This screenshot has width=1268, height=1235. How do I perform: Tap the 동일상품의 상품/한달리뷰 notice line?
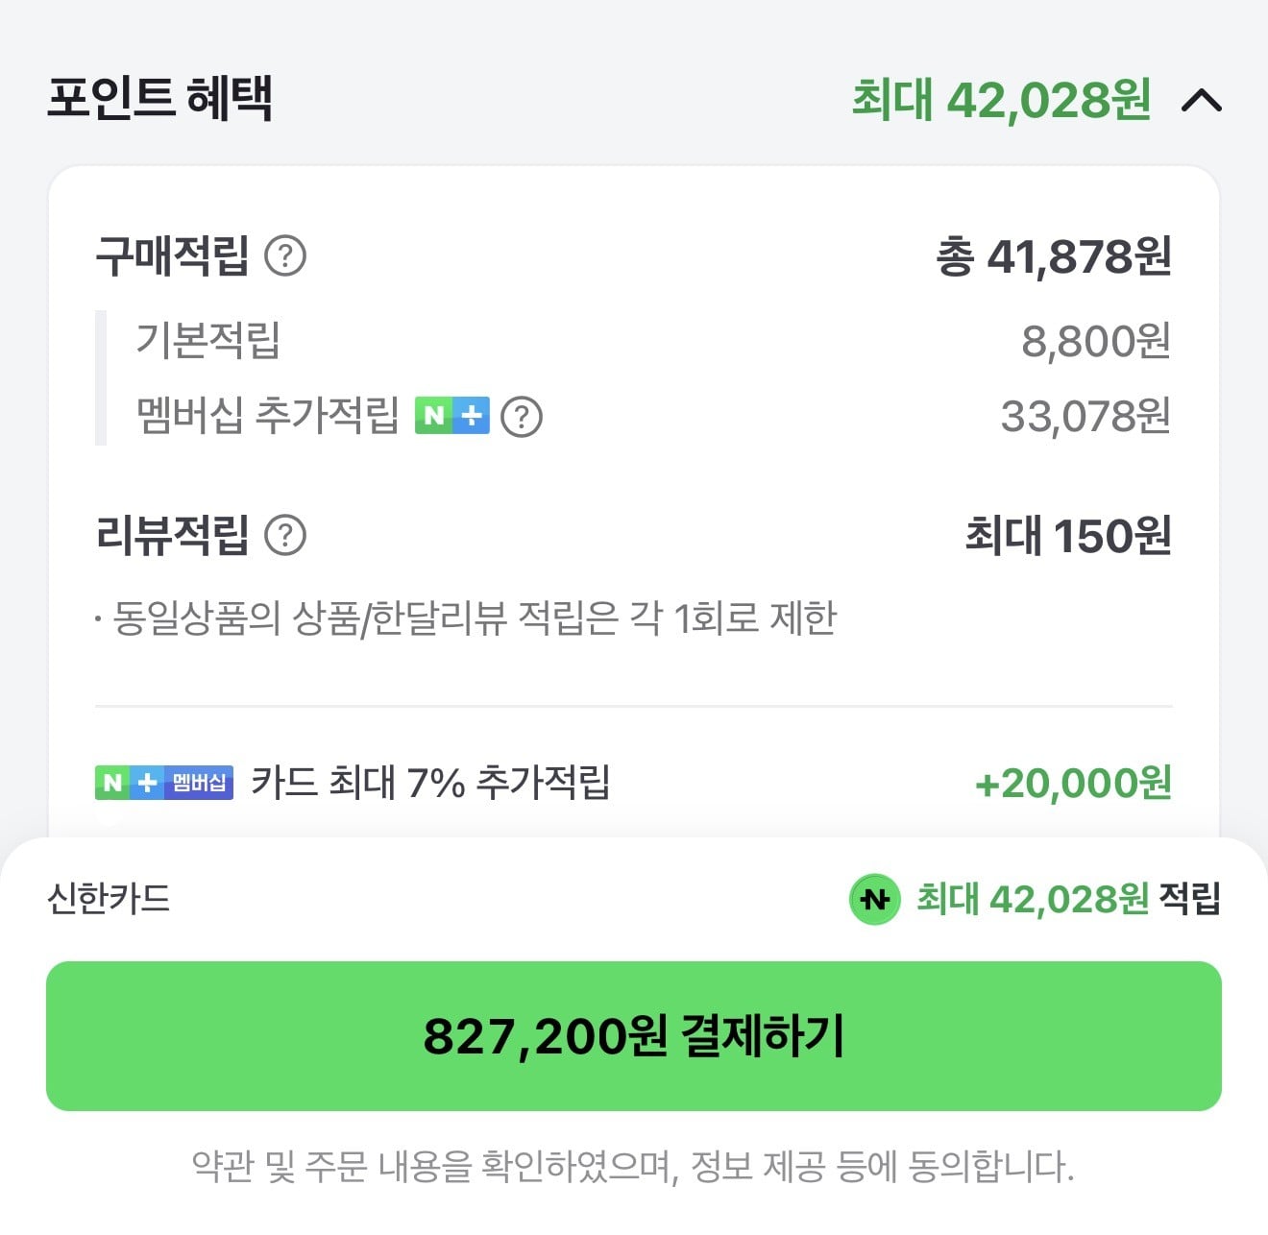[466, 617]
